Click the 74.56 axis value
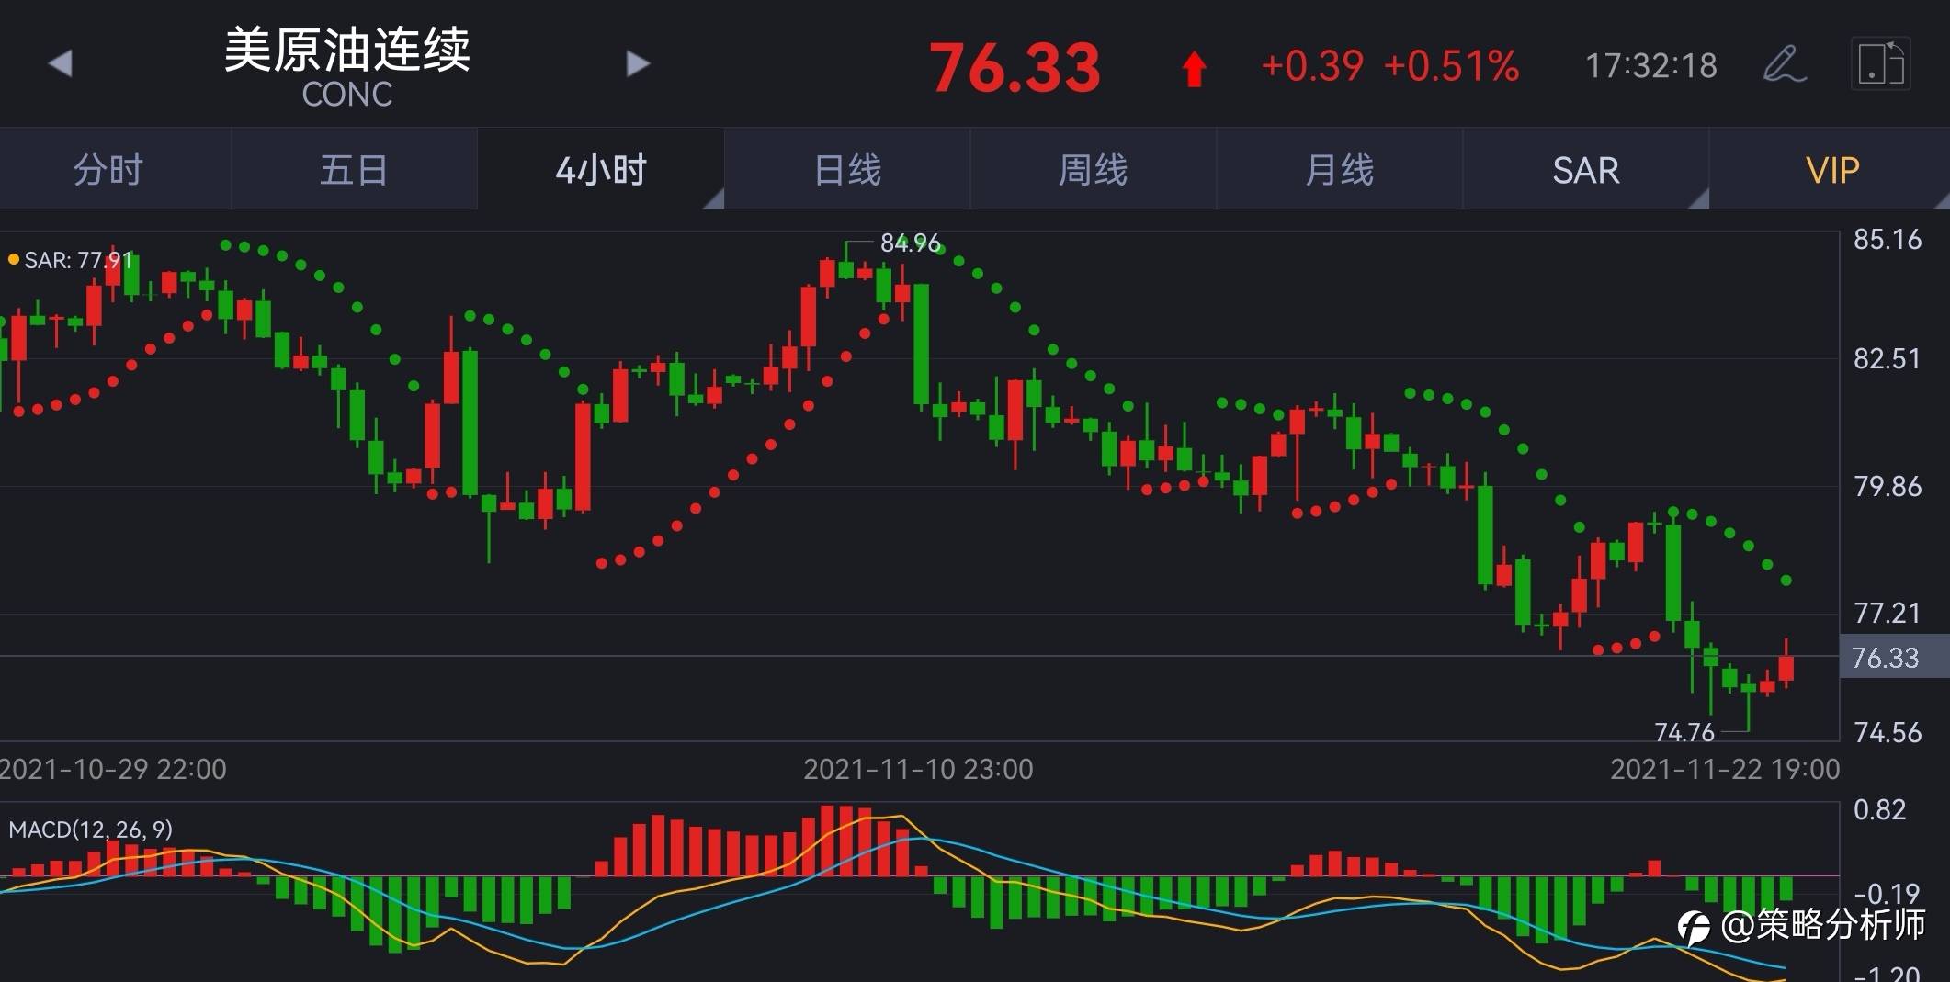The height and width of the screenshot is (982, 1950). 1888,732
